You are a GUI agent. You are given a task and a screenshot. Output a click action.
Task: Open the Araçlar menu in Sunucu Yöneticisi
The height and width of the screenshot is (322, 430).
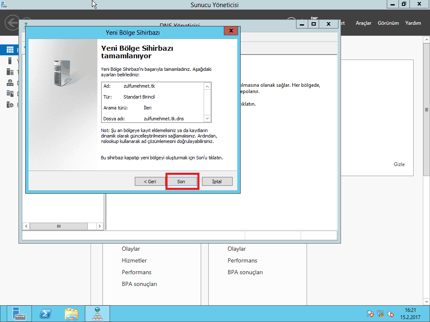[363, 23]
